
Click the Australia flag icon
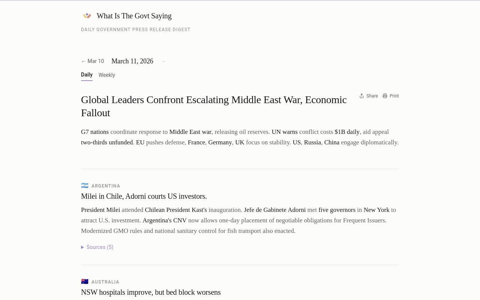pyautogui.click(x=85, y=282)
